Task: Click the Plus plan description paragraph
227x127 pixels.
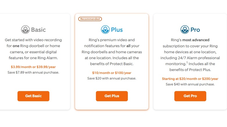Action: pyautogui.click(x=112, y=52)
